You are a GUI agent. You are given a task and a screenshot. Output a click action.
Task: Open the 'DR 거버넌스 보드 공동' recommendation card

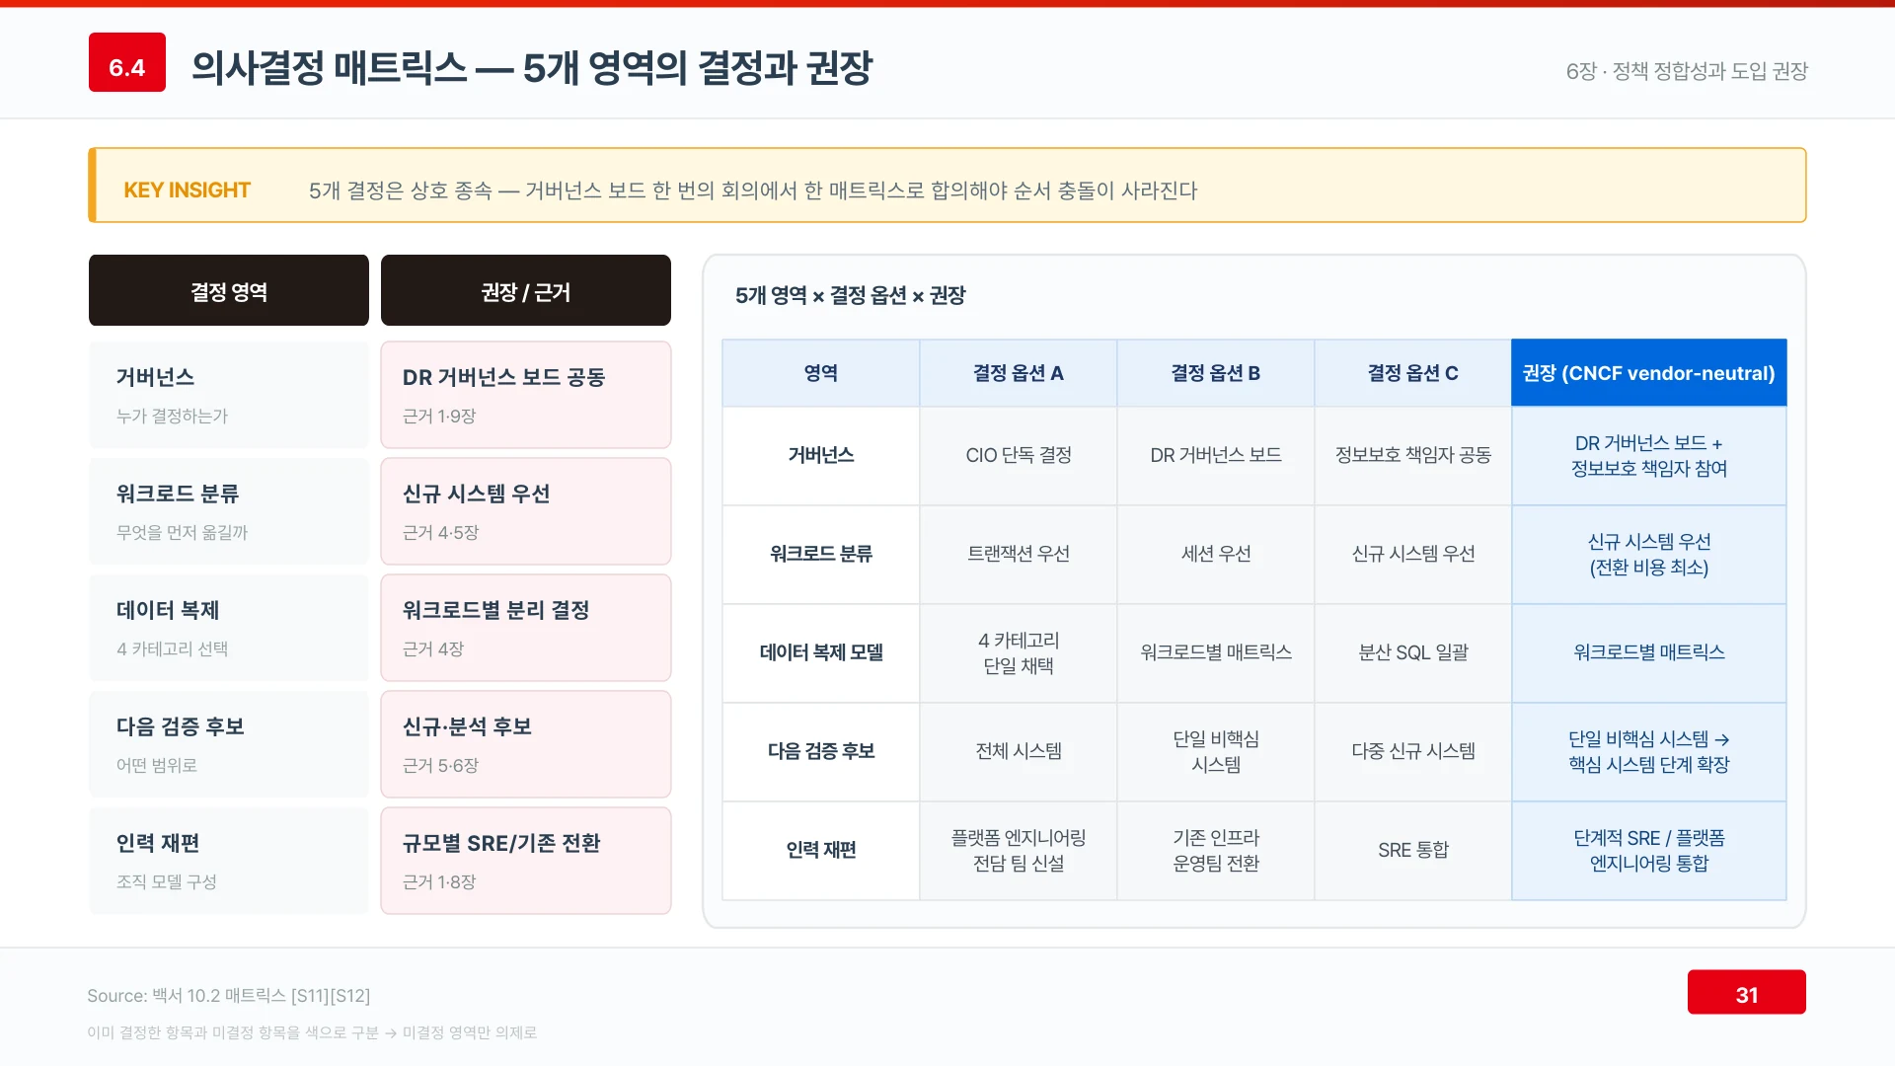[526, 395]
